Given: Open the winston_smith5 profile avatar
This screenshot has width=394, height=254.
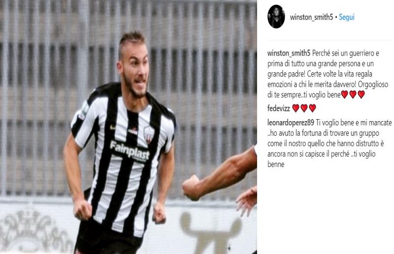Looking at the screenshot, I should 276,16.
